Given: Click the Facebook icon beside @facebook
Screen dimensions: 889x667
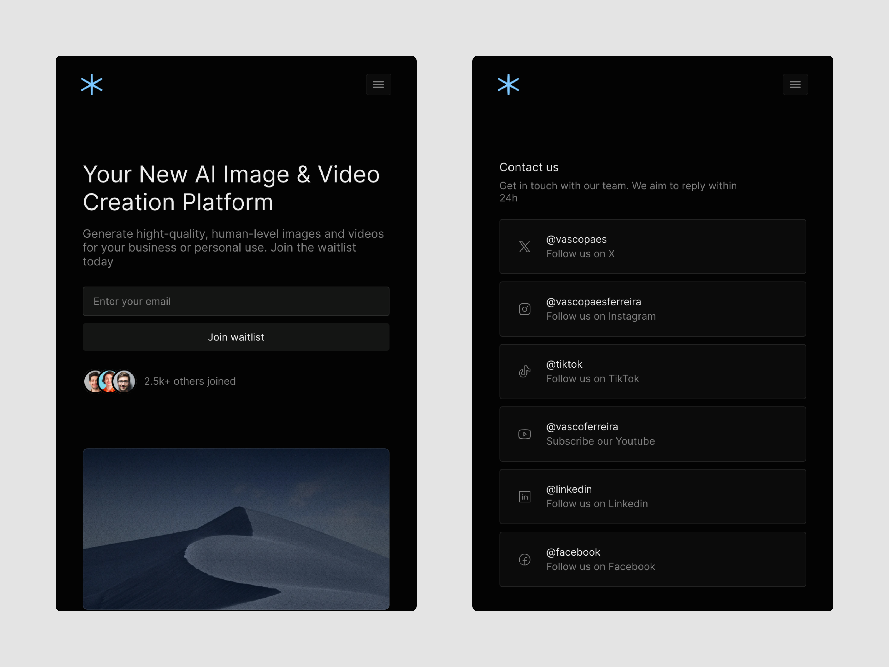Looking at the screenshot, I should [x=525, y=560].
